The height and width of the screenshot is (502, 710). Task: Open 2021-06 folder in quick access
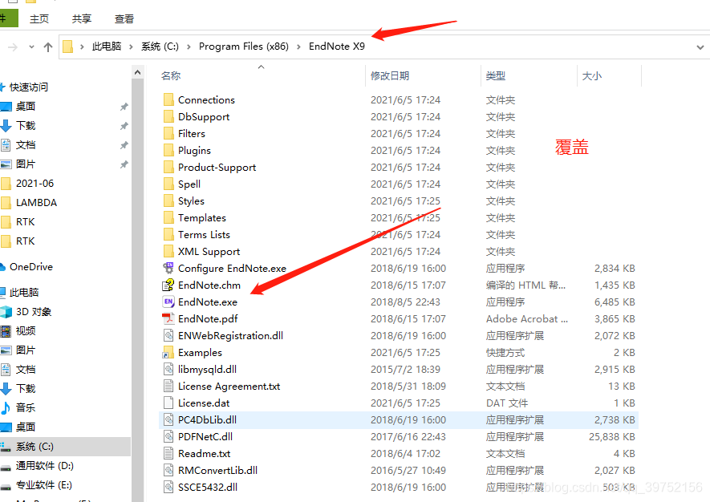(x=34, y=184)
